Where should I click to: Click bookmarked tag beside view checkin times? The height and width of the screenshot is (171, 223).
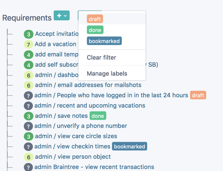click(129, 146)
